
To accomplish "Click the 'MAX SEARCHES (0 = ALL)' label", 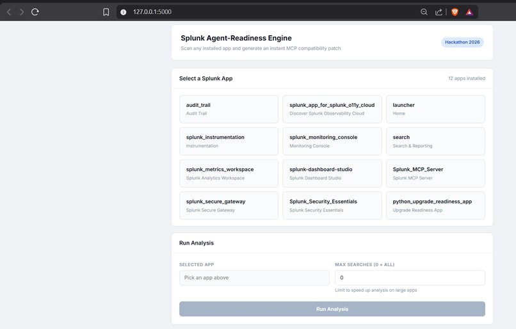I will pyautogui.click(x=365, y=264).
